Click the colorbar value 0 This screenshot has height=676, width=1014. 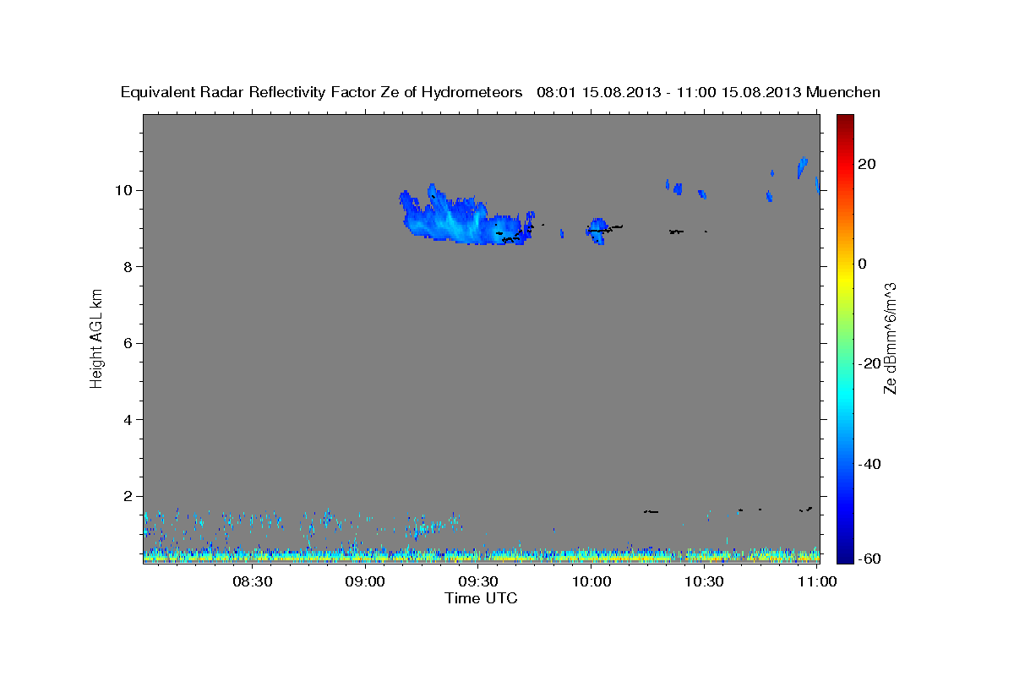tap(863, 264)
